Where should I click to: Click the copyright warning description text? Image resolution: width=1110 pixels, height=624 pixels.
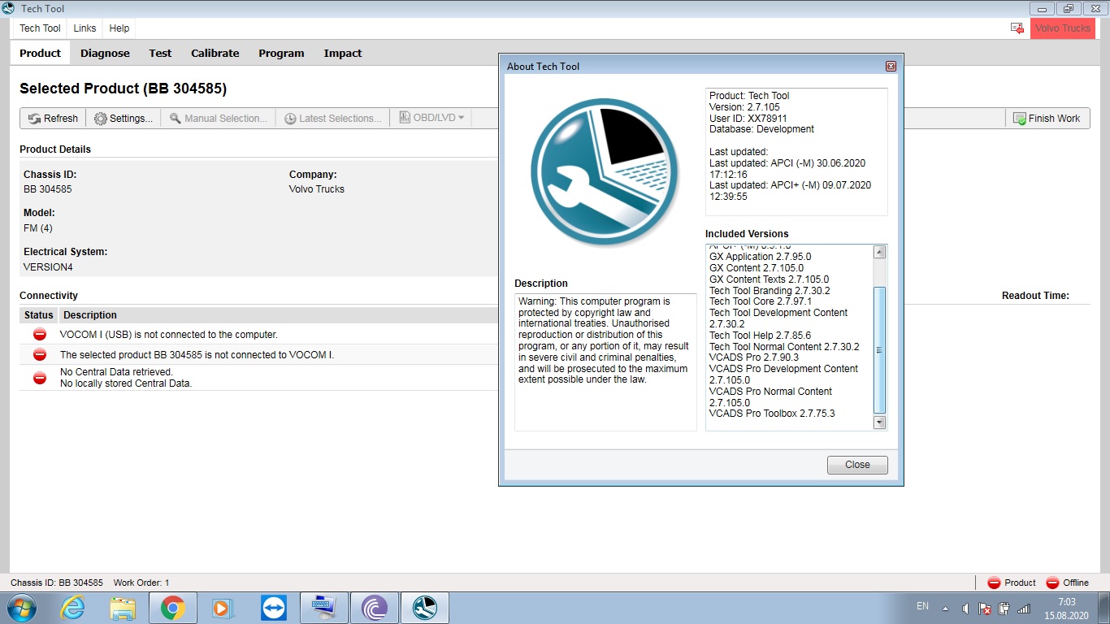click(604, 340)
